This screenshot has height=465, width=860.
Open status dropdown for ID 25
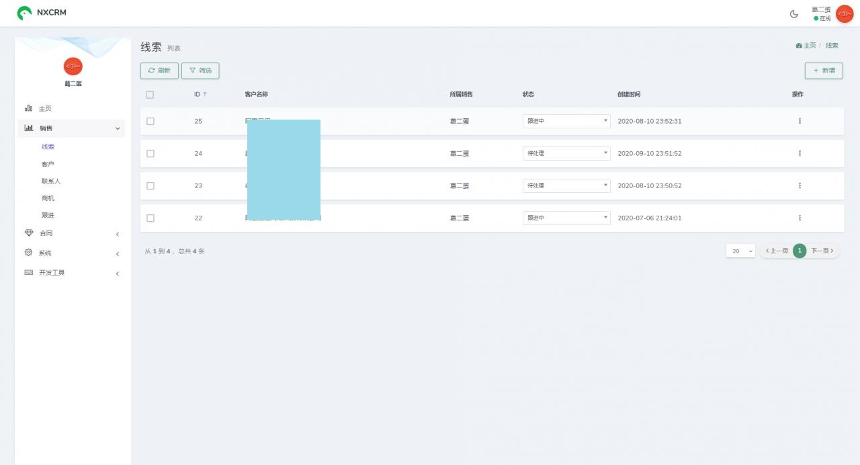[566, 121]
